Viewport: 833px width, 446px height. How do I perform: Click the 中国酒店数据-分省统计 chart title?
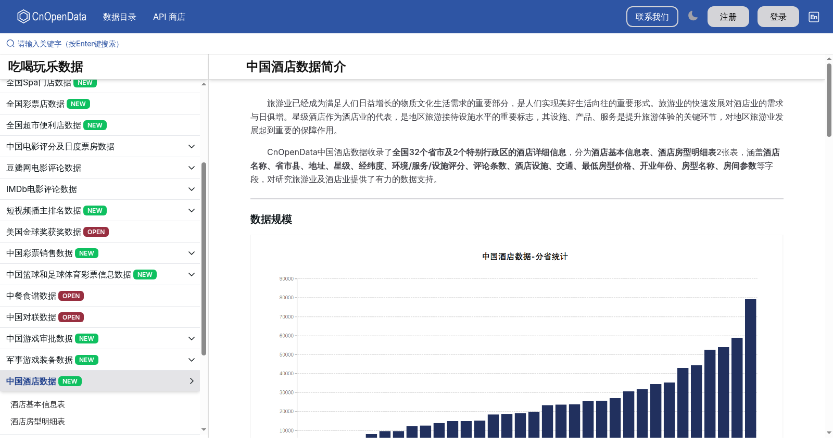[525, 257]
